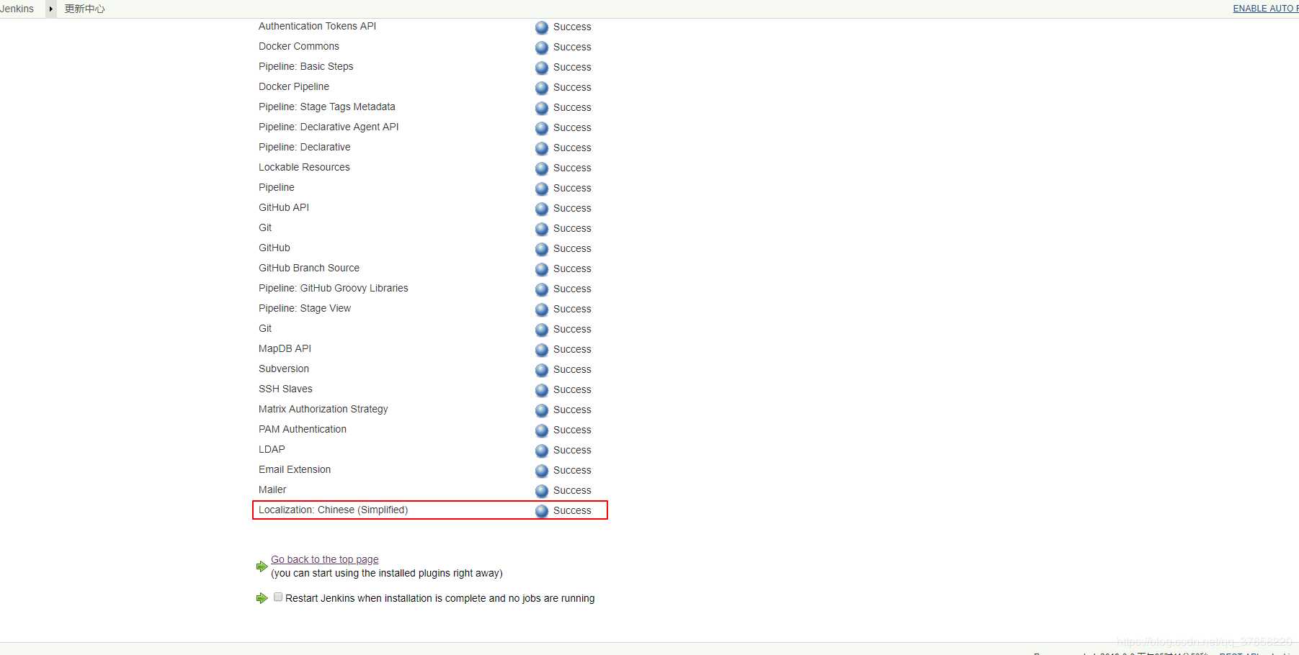
Task: Select the PAM Authentication plugin name
Action: tap(303, 429)
